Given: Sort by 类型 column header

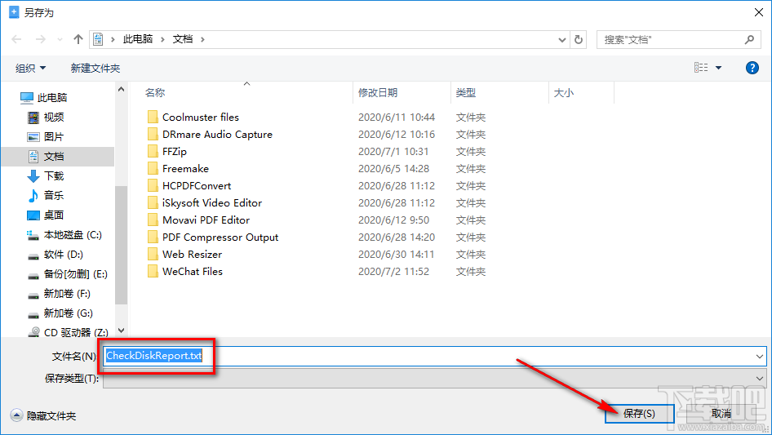Looking at the screenshot, I should click(466, 92).
